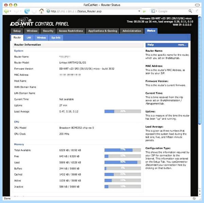This screenshot has width=204, height=203.
Task: Click the 'Linksys WRT54G/GL/GS' router model value
Action: tap(73, 63)
